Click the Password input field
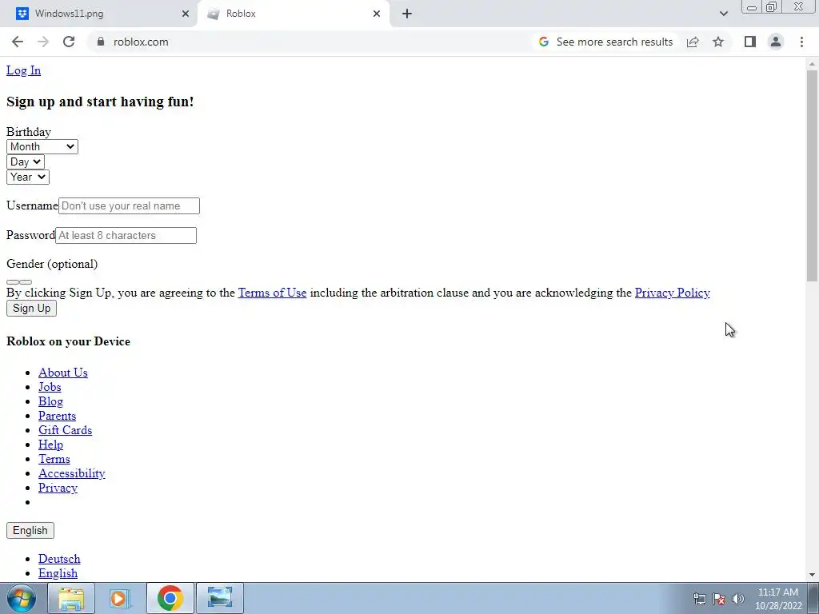 click(x=126, y=236)
